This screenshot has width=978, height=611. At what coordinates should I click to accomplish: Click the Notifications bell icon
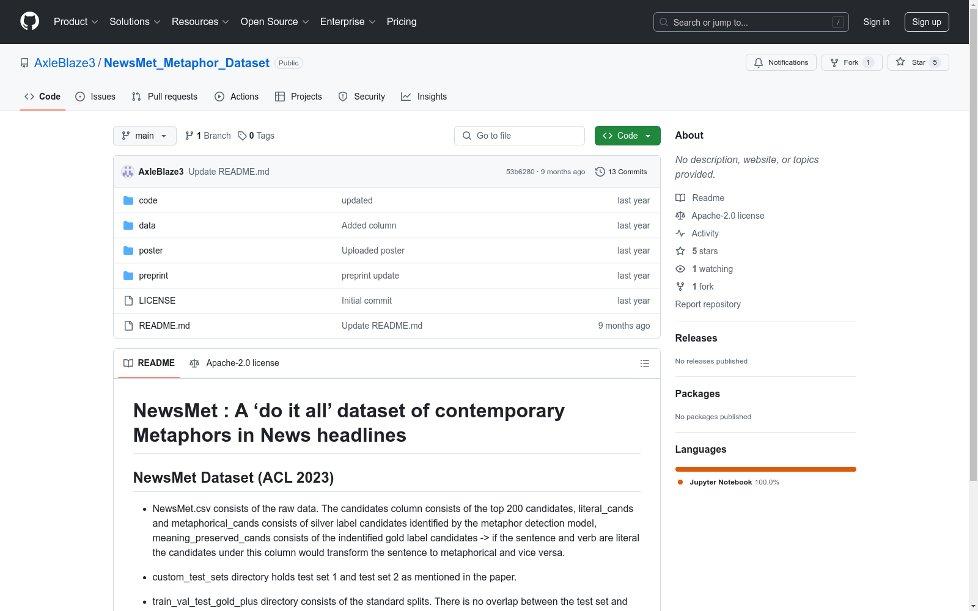pos(759,62)
